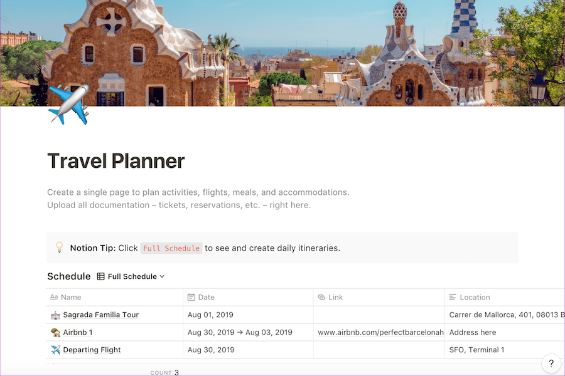Click the Sagrada Familia church icon
Screen dimensions: 565x376
point(55,315)
